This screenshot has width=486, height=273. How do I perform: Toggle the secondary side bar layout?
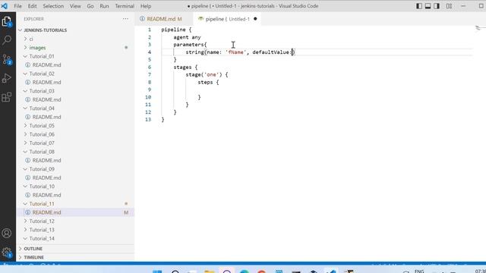click(437, 6)
